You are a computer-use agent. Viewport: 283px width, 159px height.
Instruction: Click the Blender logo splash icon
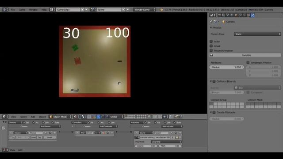pos(161,10)
